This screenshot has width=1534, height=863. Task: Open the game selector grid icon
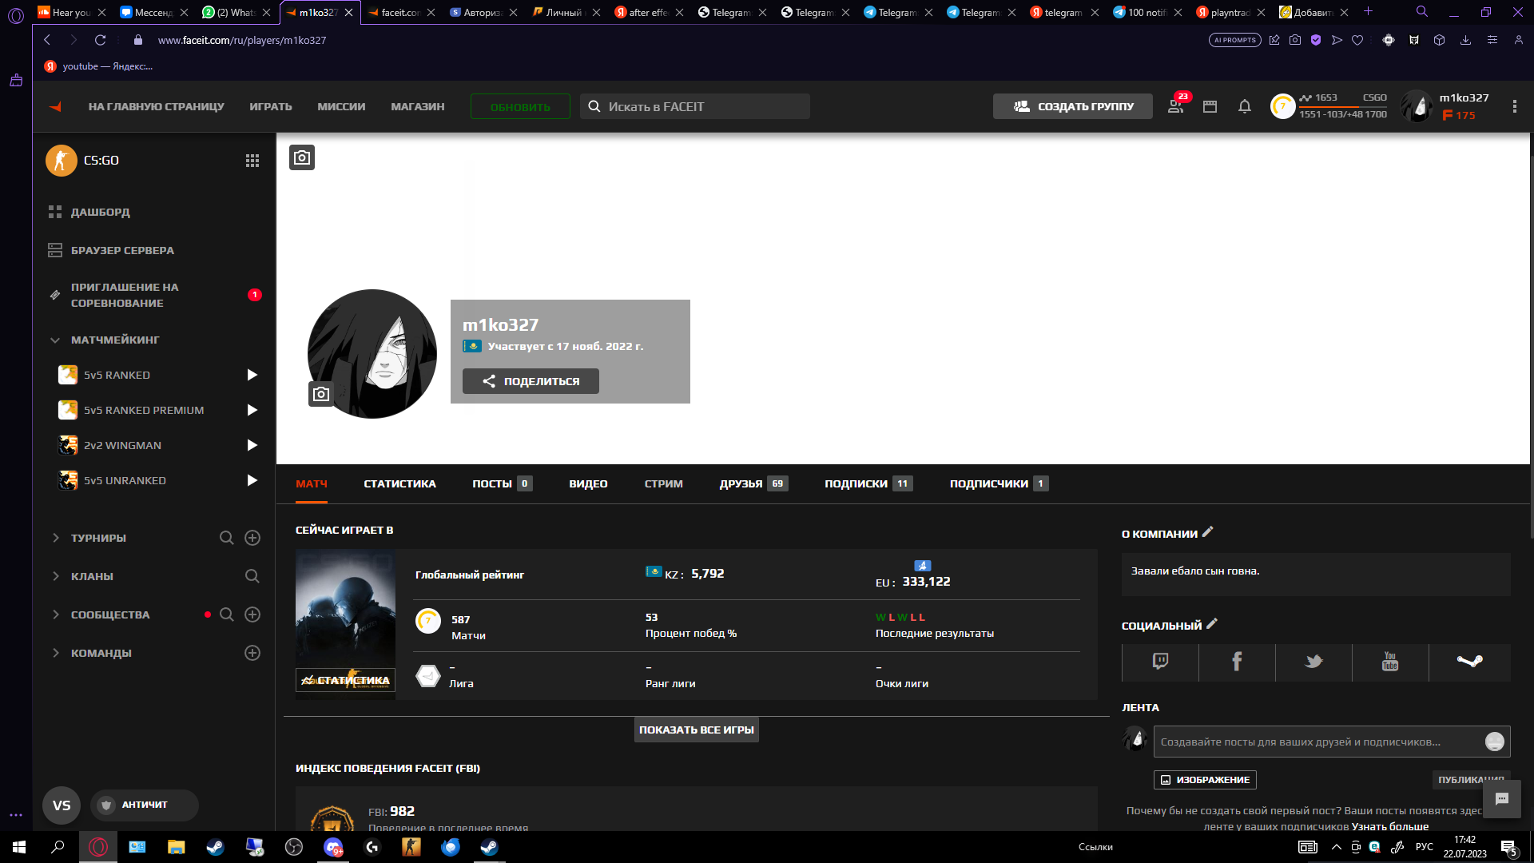point(252,161)
